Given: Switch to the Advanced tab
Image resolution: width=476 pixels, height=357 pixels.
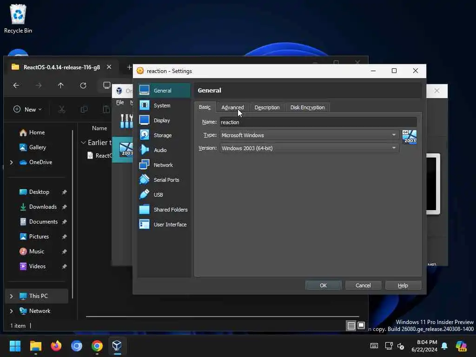Looking at the screenshot, I should pyautogui.click(x=232, y=107).
